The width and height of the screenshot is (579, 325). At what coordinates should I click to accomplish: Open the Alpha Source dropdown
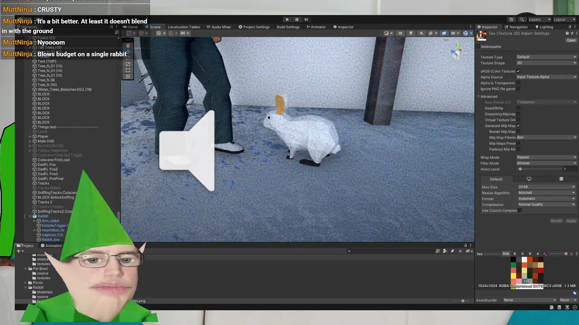546,77
